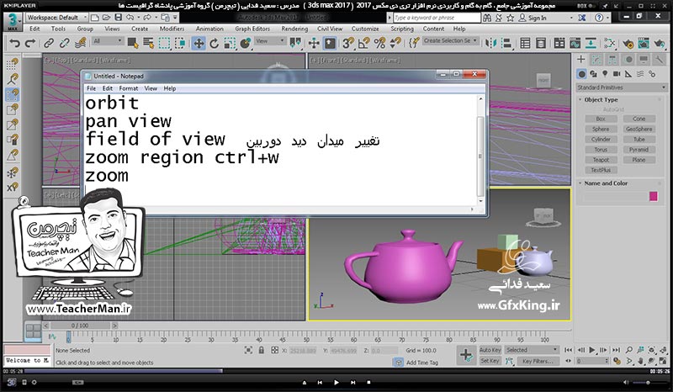Save file from quick access toolbar
673x392 pixels.
click(x=119, y=18)
